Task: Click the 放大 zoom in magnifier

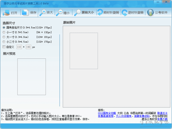Action: 43,13
